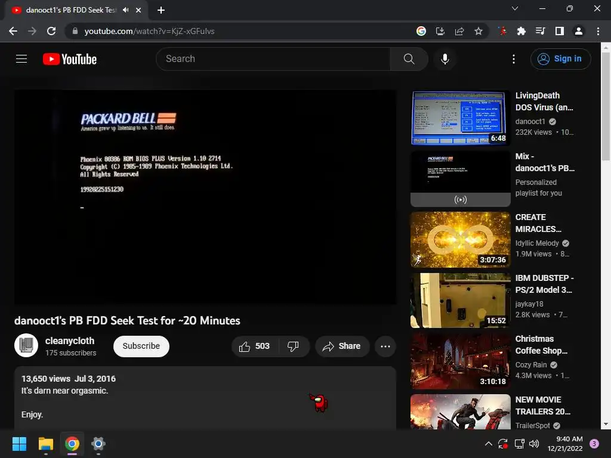
Task: Expand the video description box
Action: (205, 398)
